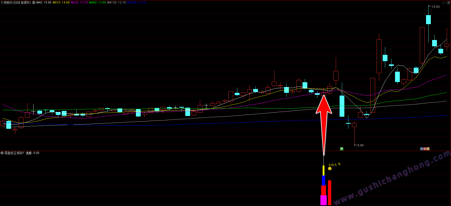The width and height of the screenshot is (451, 206).
Task: Click the 尾盘修正低吸F indicator name
Action: 14,153
